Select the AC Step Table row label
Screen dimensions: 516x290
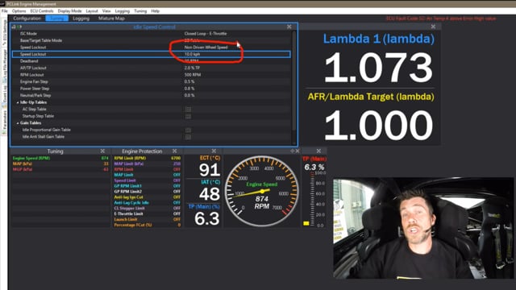point(34,110)
